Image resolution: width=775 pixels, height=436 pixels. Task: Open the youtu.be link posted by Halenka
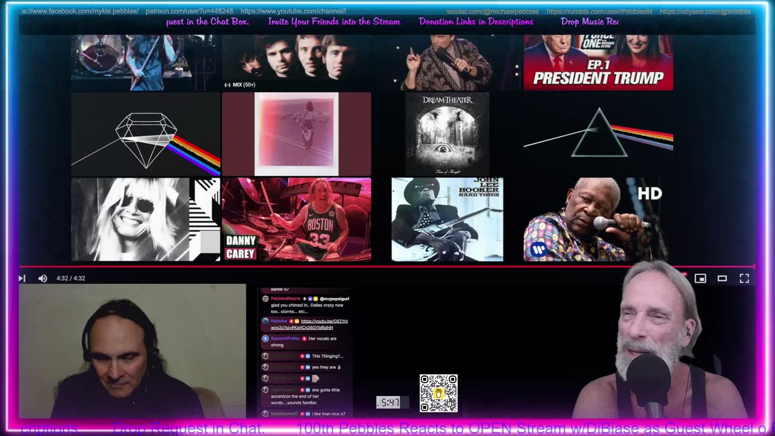pos(309,324)
